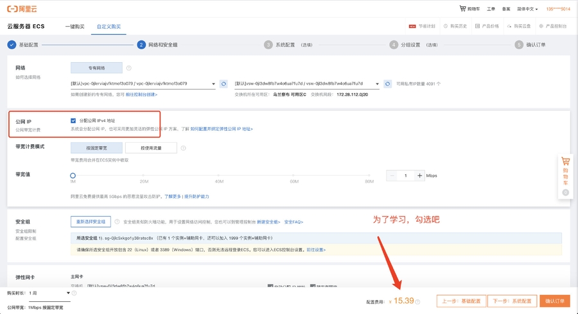Click 确认订单 confirm order button
Screen dimensions: 578x314
click(x=554, y=301)
